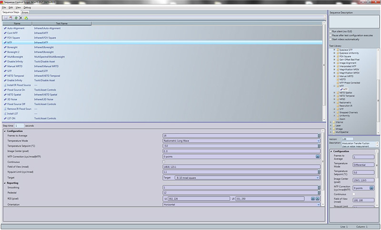
Task: Click the Step time input field
Action: click(19, 125)
